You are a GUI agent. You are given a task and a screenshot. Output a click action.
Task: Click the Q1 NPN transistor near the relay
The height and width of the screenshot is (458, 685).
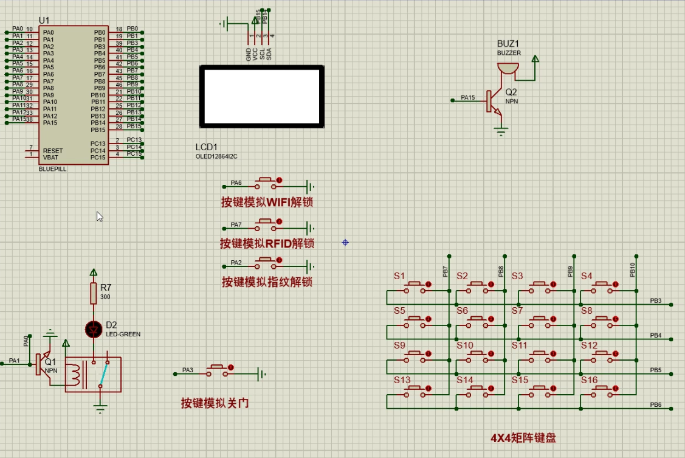(x=44, y=363)
